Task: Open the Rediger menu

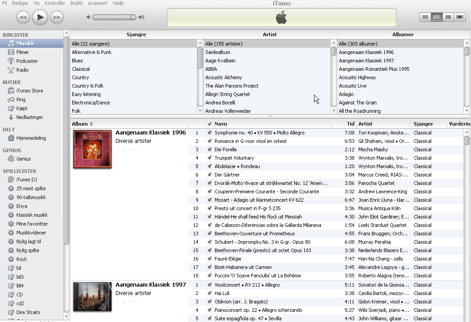Action: tap(20, 3)
